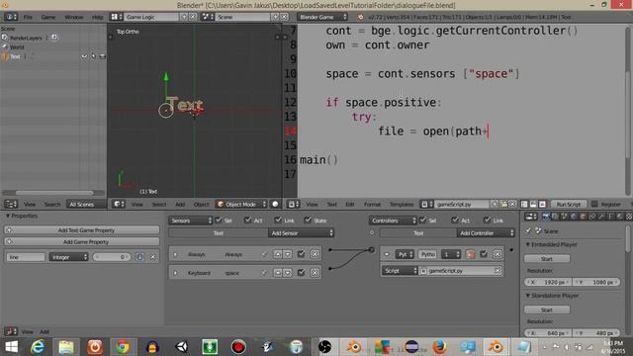Image resolution: width=633 pixels, height=356 pixels.
Task: Start the Embedded Player
Action: tap(547, 259)
